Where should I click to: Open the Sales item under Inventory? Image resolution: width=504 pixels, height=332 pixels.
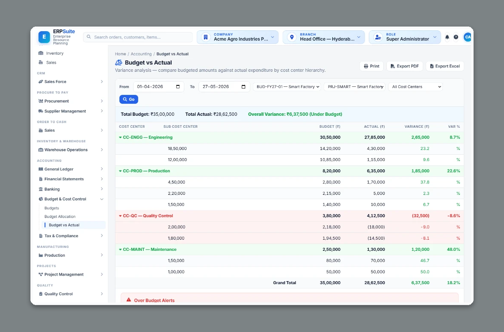coord(51,63)
